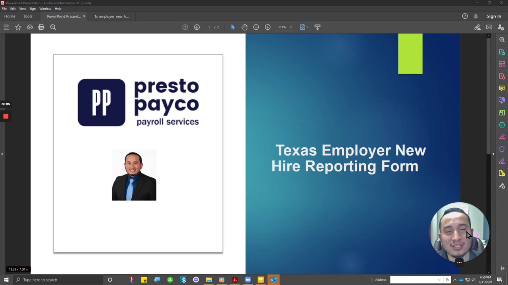Image resolution: width=508 pixels, height=285 pixels.
Task: Click the taskbar Address input field
Action: [413, 280]
